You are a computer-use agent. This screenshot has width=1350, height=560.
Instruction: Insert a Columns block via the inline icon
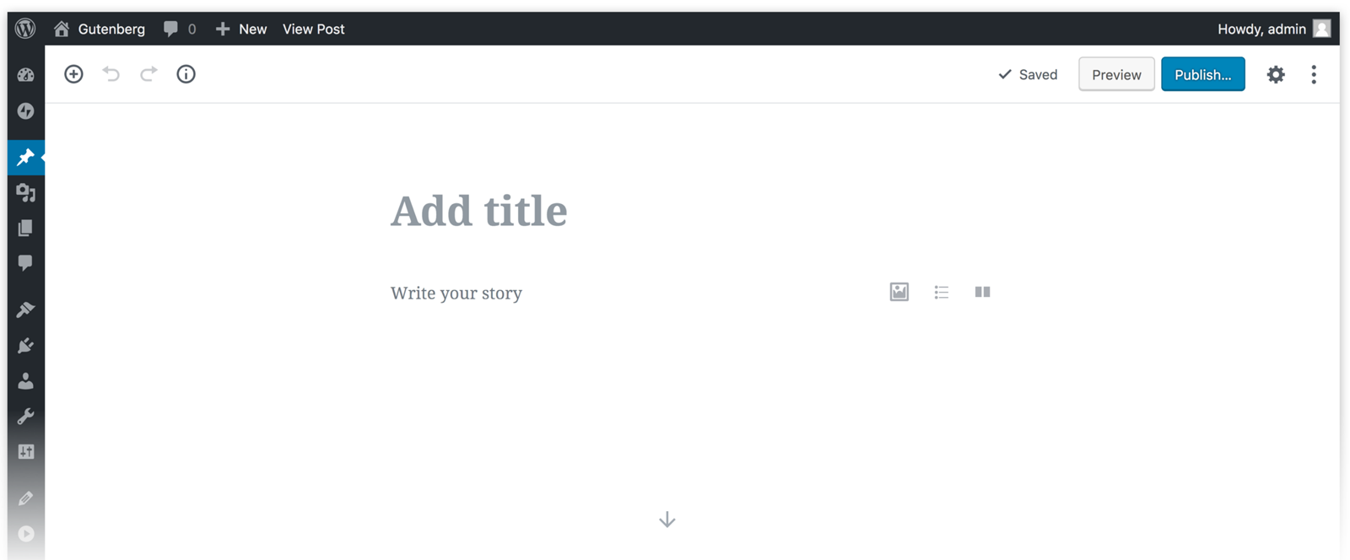coord(981,292)
